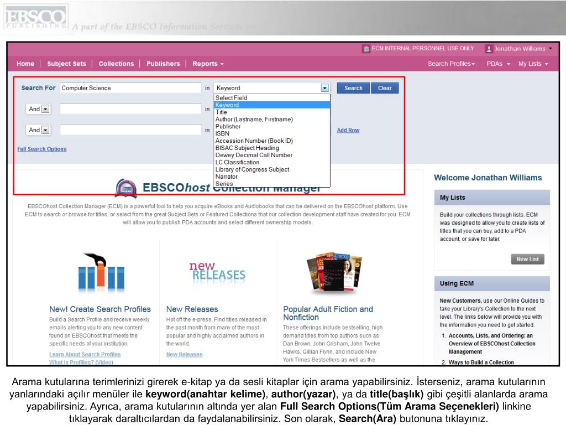Image resolution: width=566 pixels, height=425 pixels.
Task: Click the Keyword field dropdown arrow
Action: (325, 88)
